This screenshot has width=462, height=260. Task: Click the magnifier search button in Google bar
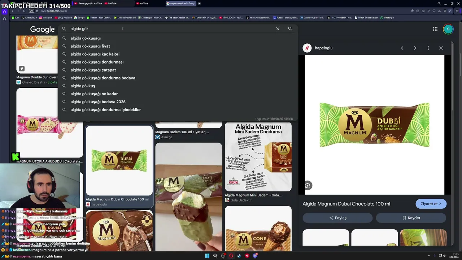point(290,29)
